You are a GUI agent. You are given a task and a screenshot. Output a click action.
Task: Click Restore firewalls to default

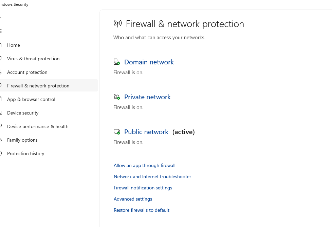[142, 210]
